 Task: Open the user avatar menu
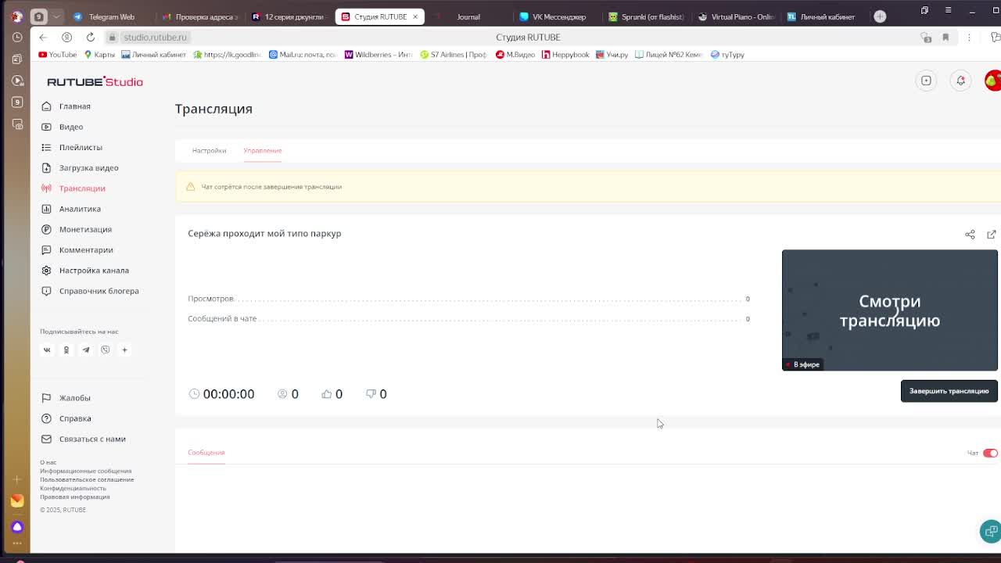pyautogui.click(x=992, y=81)
